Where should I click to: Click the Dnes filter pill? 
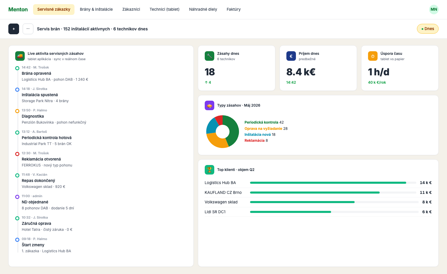coord(428,29)
